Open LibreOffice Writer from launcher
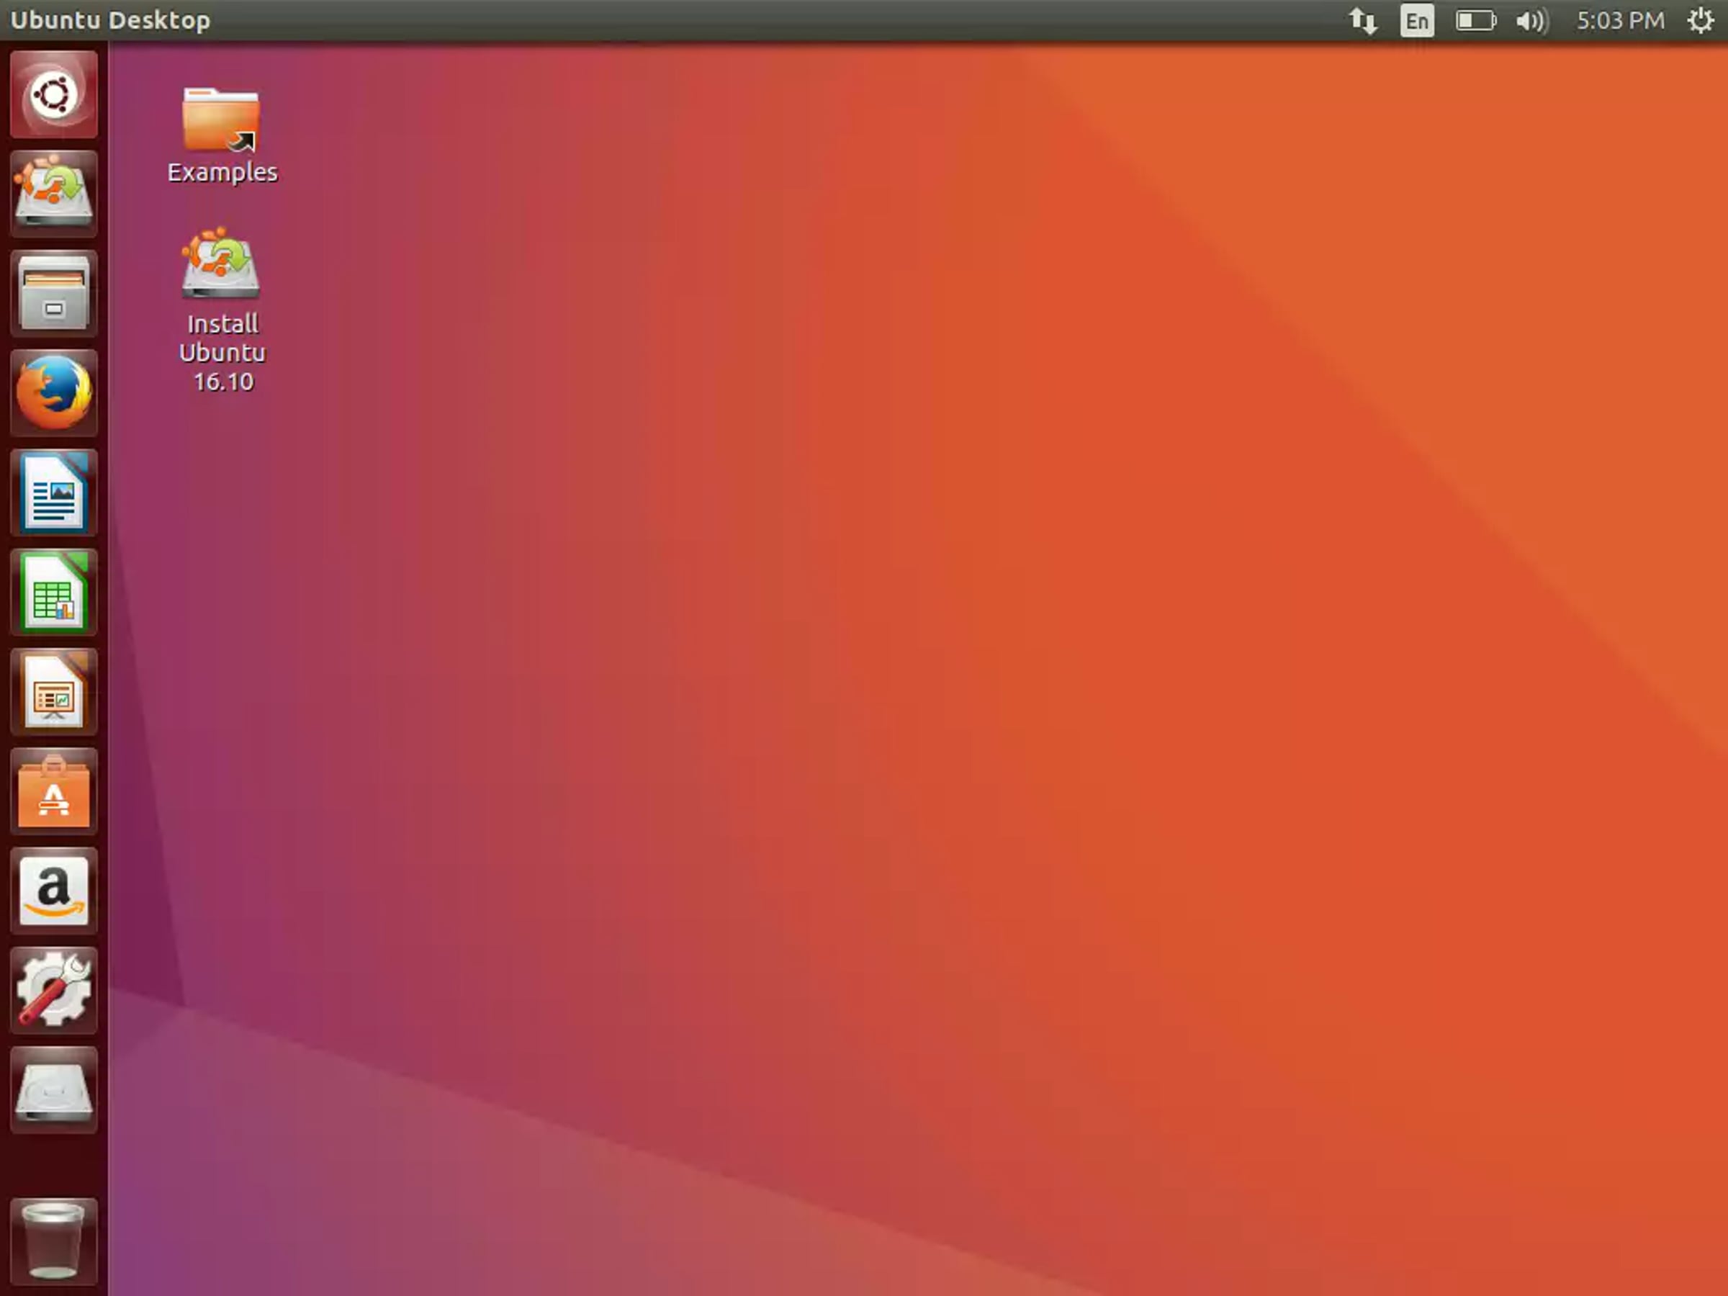 (54, 492)
